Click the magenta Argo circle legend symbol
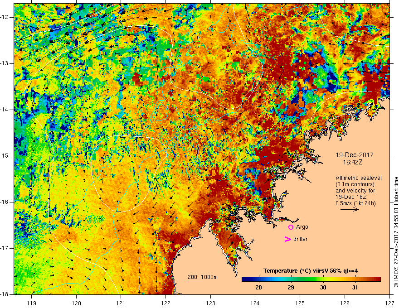Viewport: 399px width, 308px height. pos(291,227)
